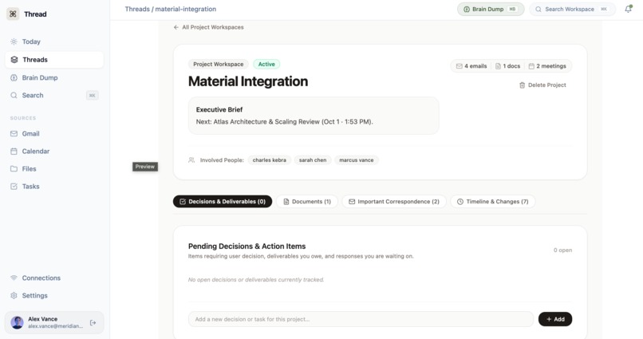Click the 0 open count label
This screenshot has height=339, width=643.
point(562,250)
